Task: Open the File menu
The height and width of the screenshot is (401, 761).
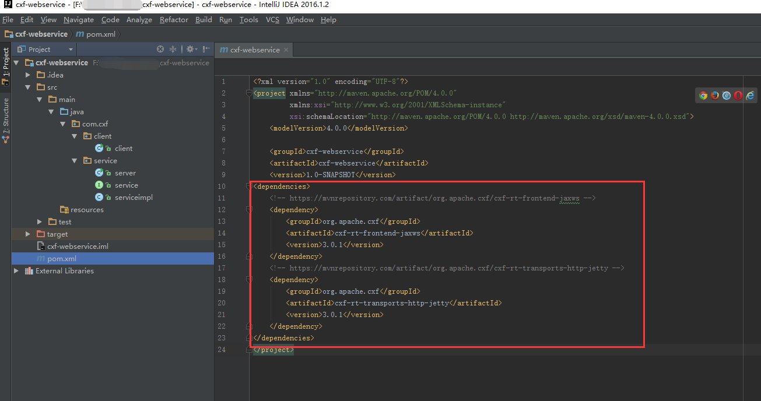Action: (8, 20)
